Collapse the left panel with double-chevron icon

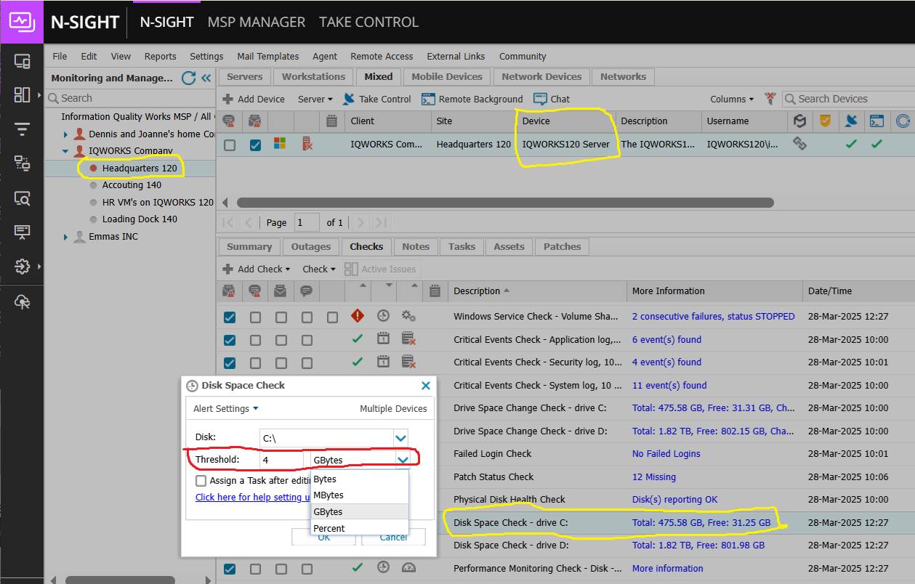click(x=206, y=78)
